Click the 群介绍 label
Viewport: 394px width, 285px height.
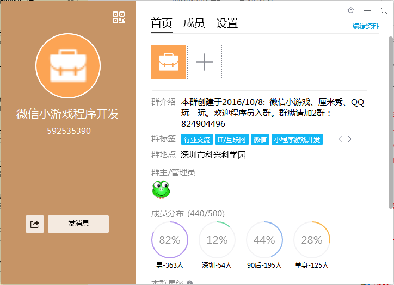click(163, 102)
